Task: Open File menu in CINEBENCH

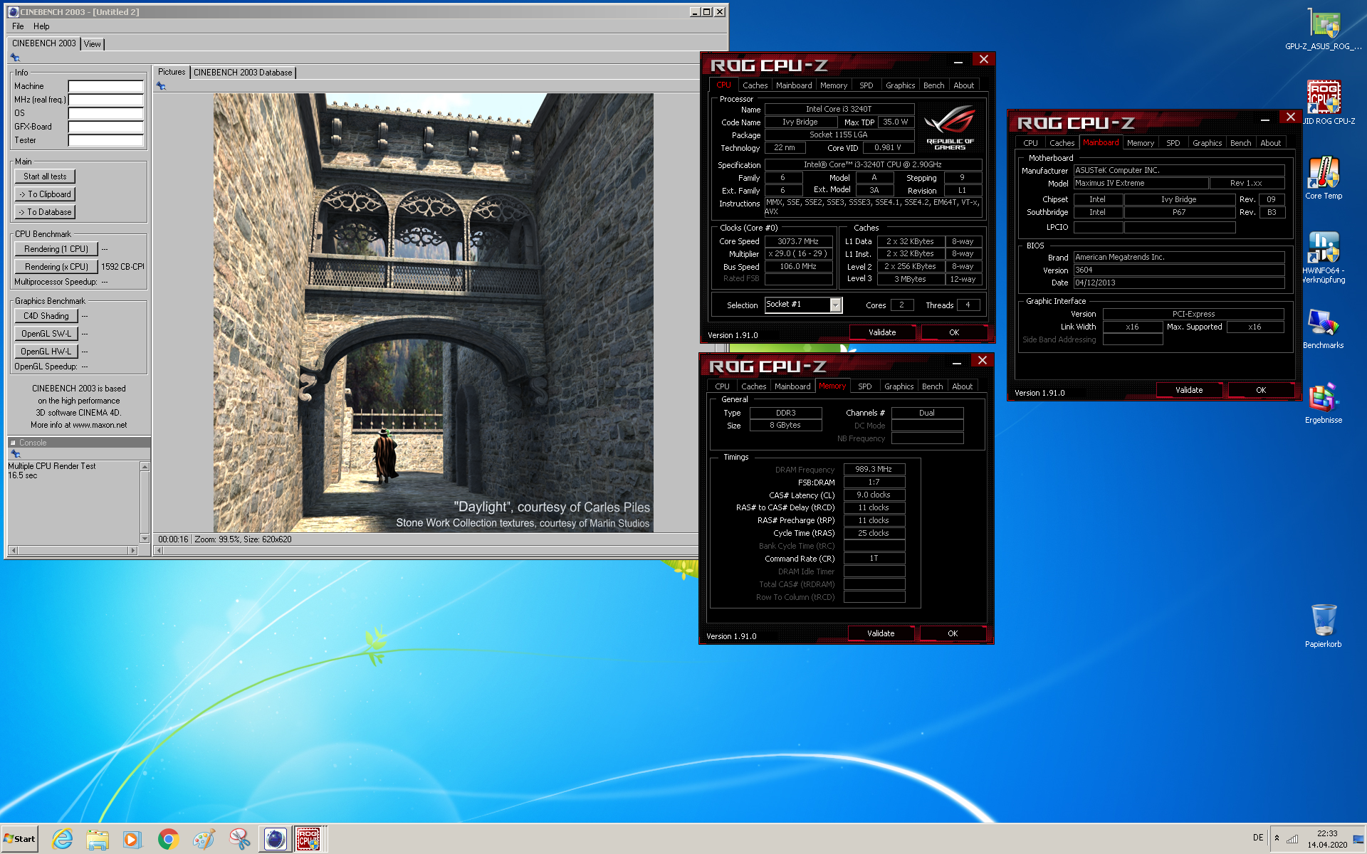Action: click(18, 26)
